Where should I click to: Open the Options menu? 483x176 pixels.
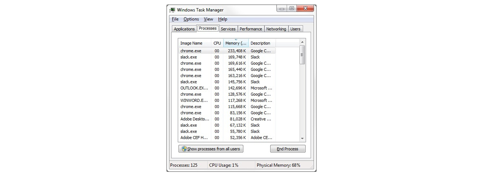pos(191,19)
